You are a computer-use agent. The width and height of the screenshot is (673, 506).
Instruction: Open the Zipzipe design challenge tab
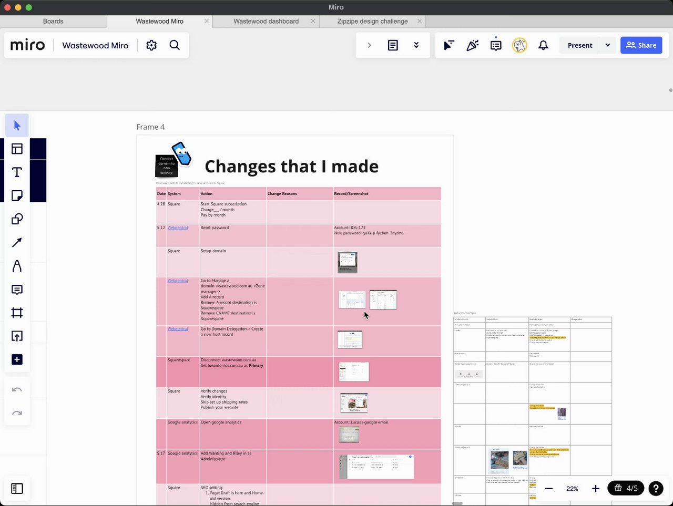pyautogui.click(x=372, y=22)
